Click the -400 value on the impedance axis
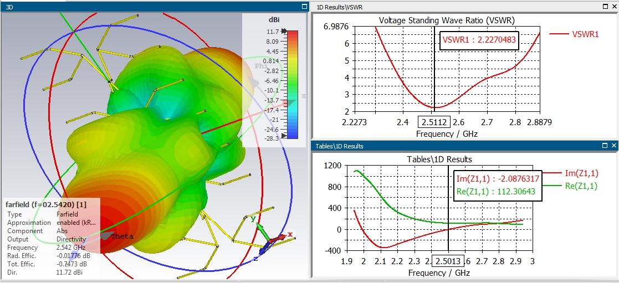 [x=332, y=251]
